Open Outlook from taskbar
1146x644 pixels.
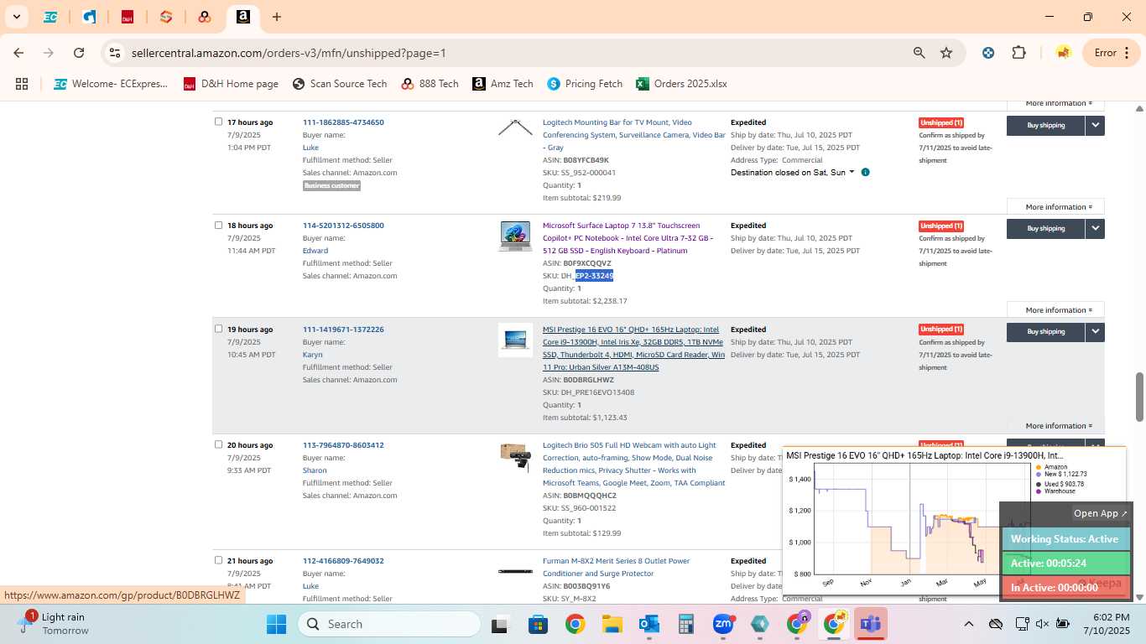click(649, 624)
